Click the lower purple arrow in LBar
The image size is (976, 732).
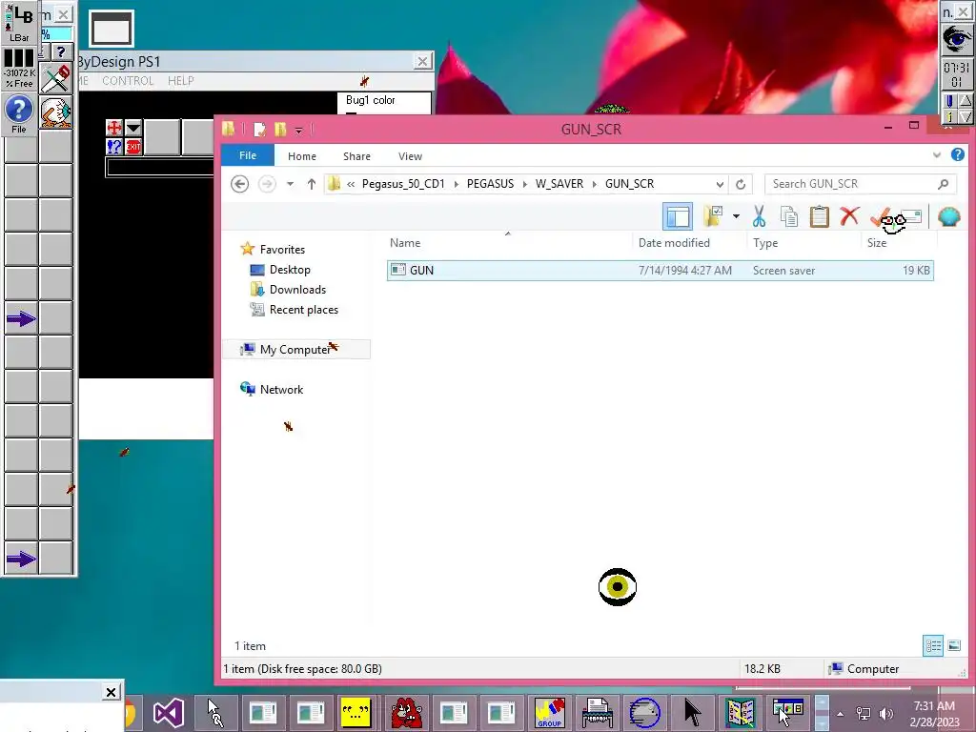[x=21, y=559]
